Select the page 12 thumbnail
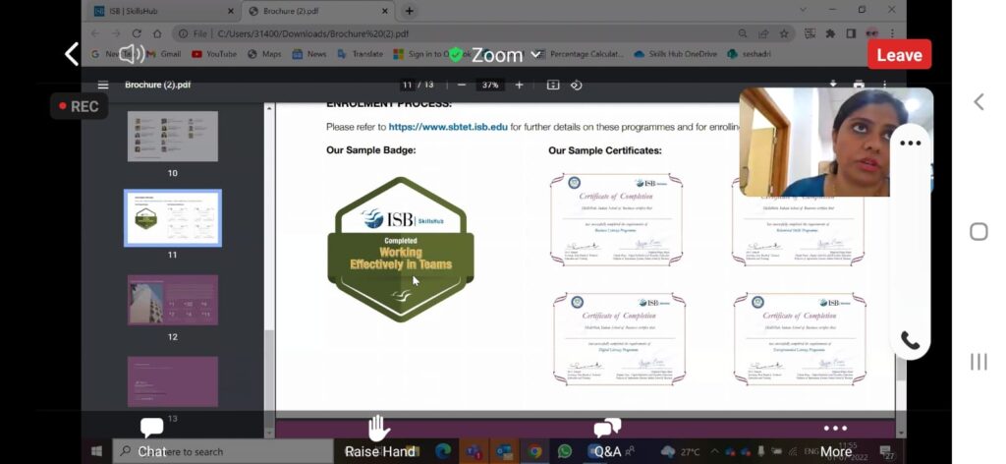 click(173, 300)
